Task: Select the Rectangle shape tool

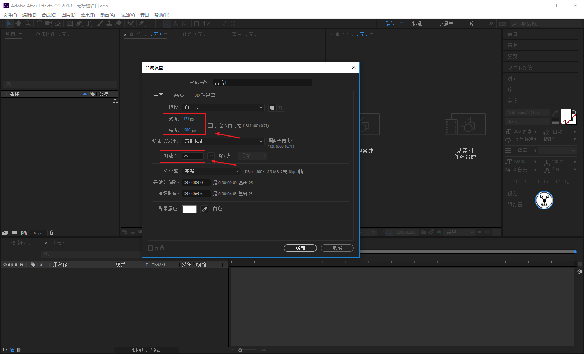Action: tap(69, 24)
